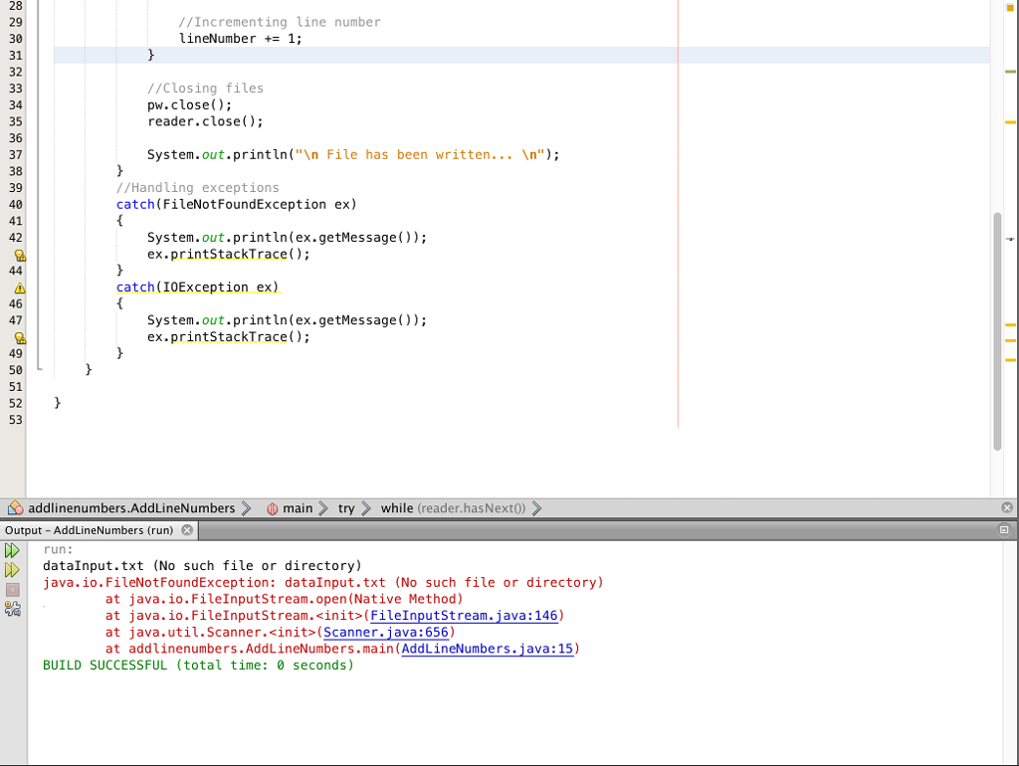
Task: Close the Output AddLineNumbers (run) tab
Action: coord(187,530)
